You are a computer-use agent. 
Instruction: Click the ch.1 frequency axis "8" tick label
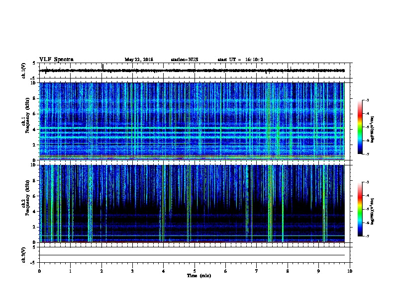point(34,98)
